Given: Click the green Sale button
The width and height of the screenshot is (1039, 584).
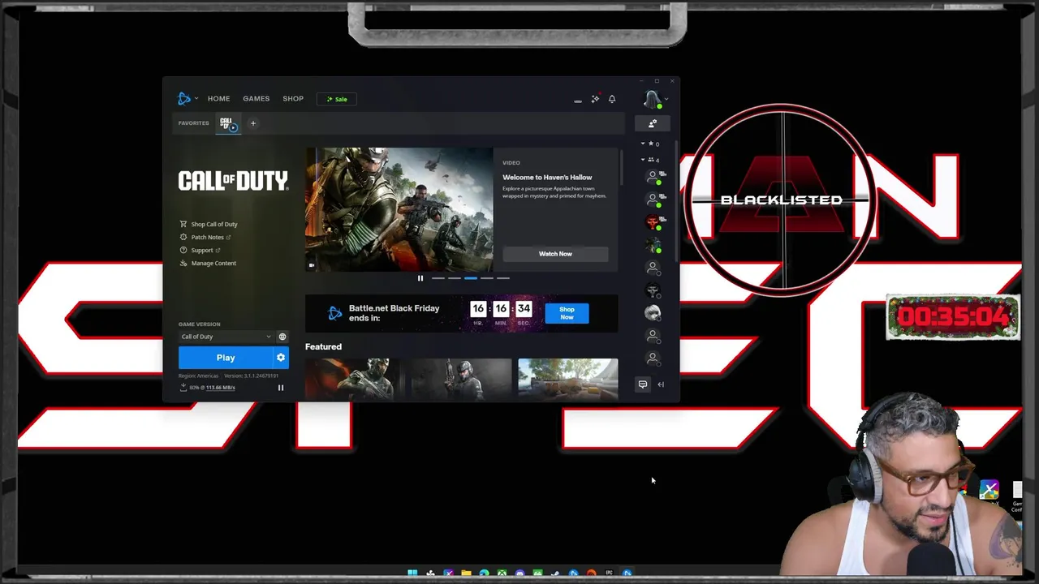Looking at the screenshot, I should 337,99.
